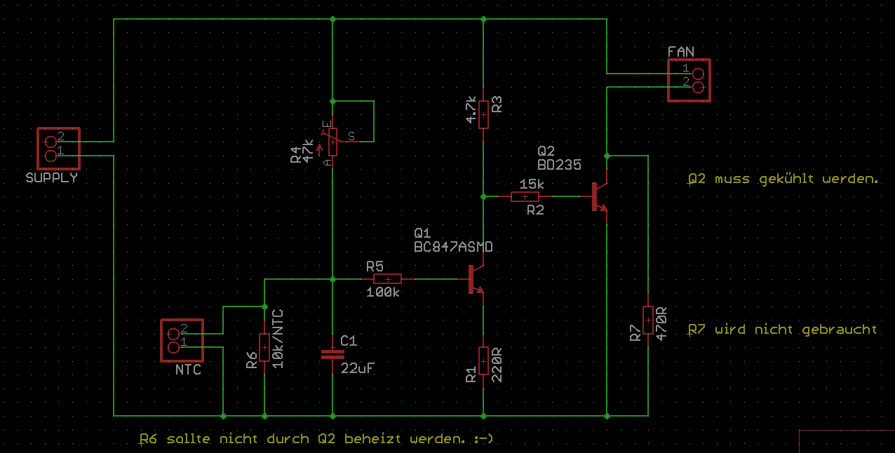Image resolution: width=895 pixels, height=453 pixels.
Task: Select capacitor C1 symbol
Action: click(x=332, y=354)
